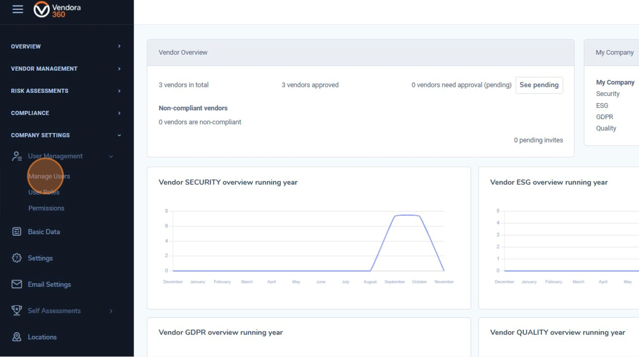The width and height of the screenshot is (639, 357).
Task: Click the See pending button
Action: (x=539, y=85)
